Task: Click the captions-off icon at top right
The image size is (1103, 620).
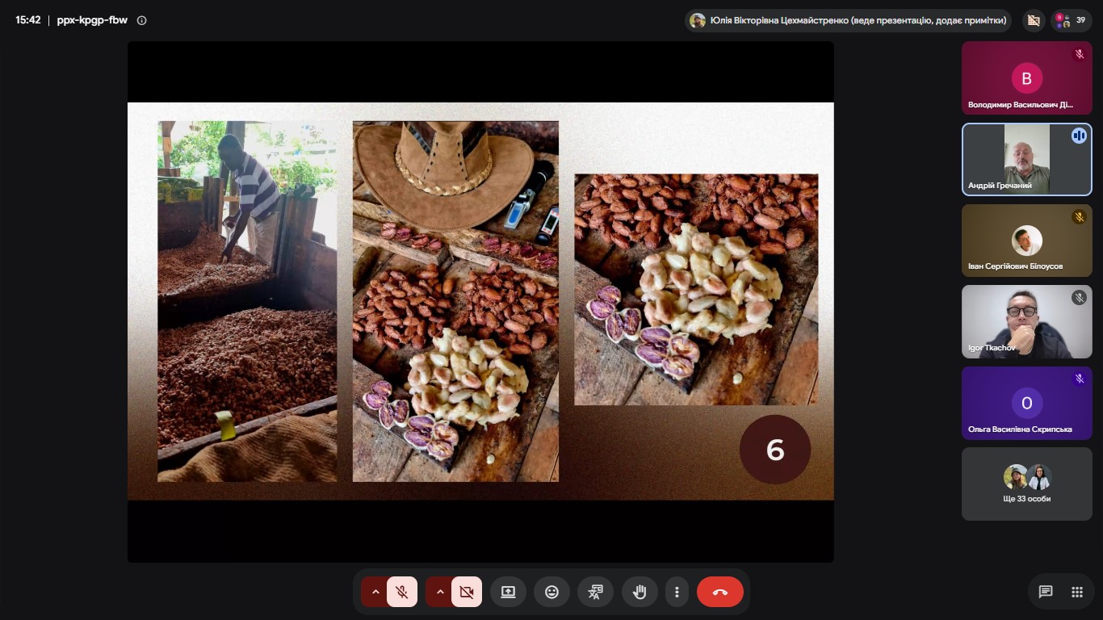Action: tap(1033, 20)
